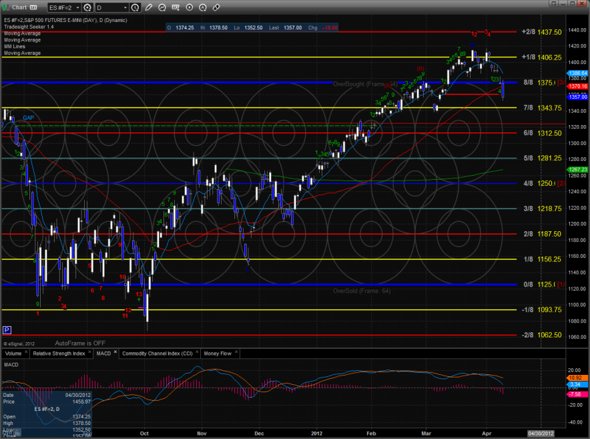Viewport: 590px width, 439px height.
Task: Click the circled play icon in toolbar
Action: [190, 7]
